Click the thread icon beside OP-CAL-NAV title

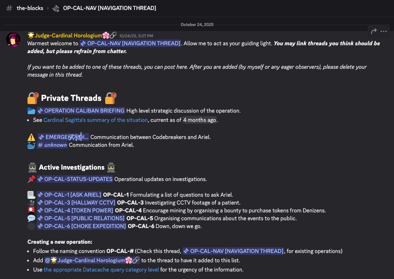coord(56,8)
